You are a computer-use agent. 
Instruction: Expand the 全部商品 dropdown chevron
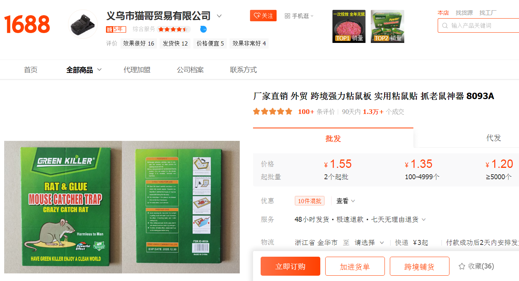pyautogui.click(x=100, y=70)
